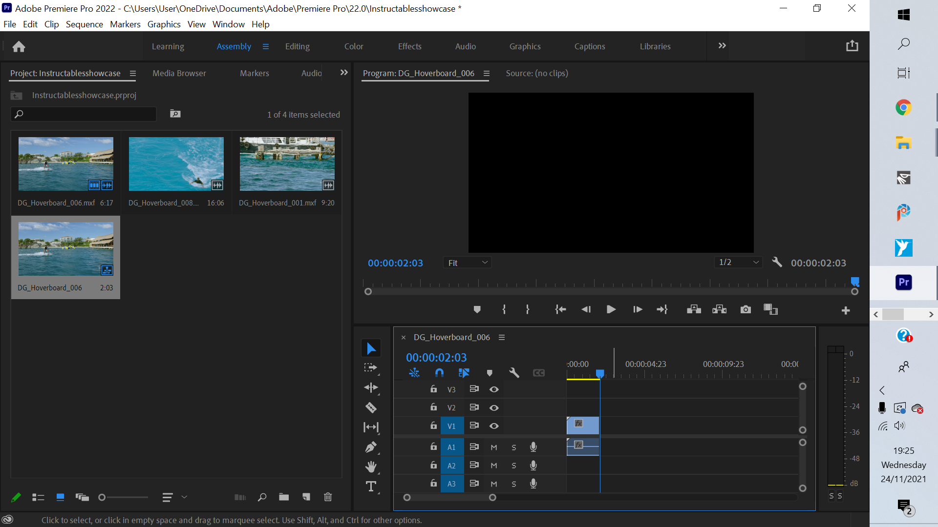Toggle track lock on V1
Screen dimensions: 938x527
click(433, 426)
